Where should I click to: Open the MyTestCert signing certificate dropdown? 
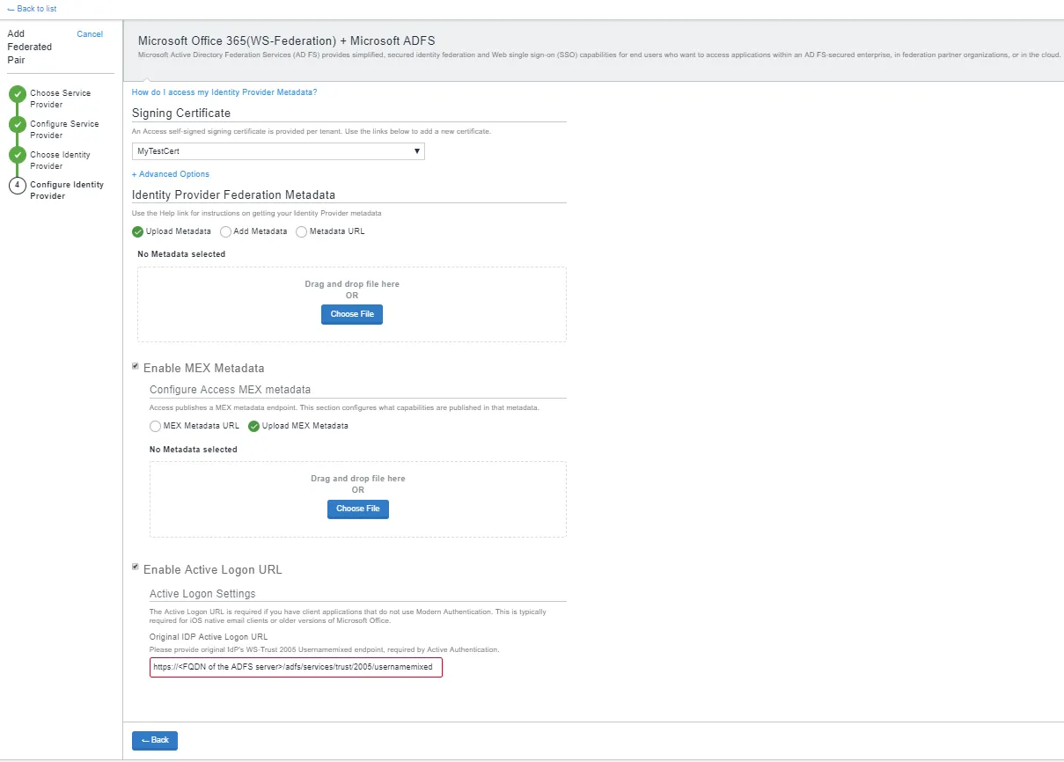278,151
